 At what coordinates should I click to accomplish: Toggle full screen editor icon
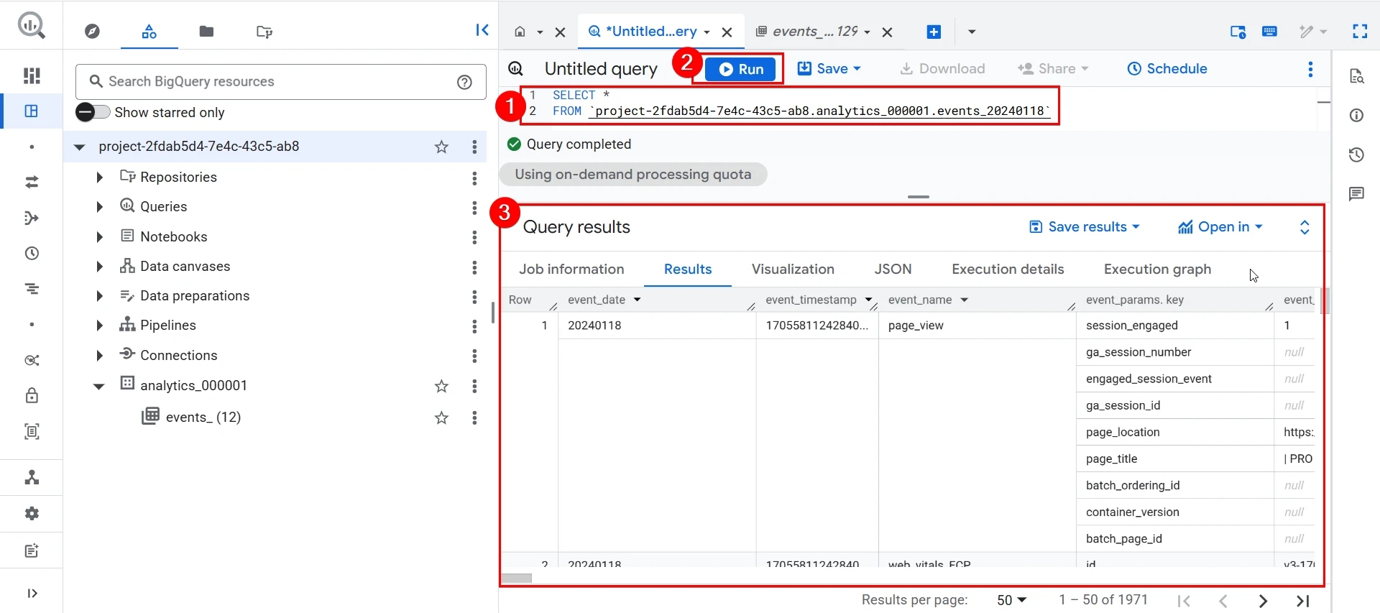click(1360, 32)
